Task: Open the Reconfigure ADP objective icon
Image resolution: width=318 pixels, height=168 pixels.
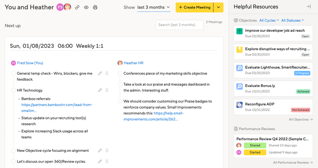Action: [240, 105]
